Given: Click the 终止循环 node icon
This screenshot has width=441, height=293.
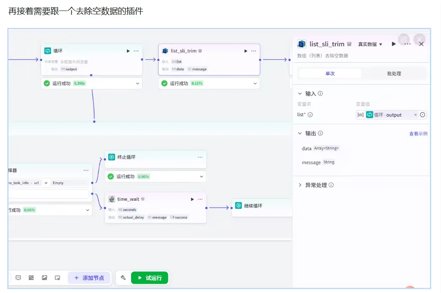Looking at the screenshot, I should point(112,157).
